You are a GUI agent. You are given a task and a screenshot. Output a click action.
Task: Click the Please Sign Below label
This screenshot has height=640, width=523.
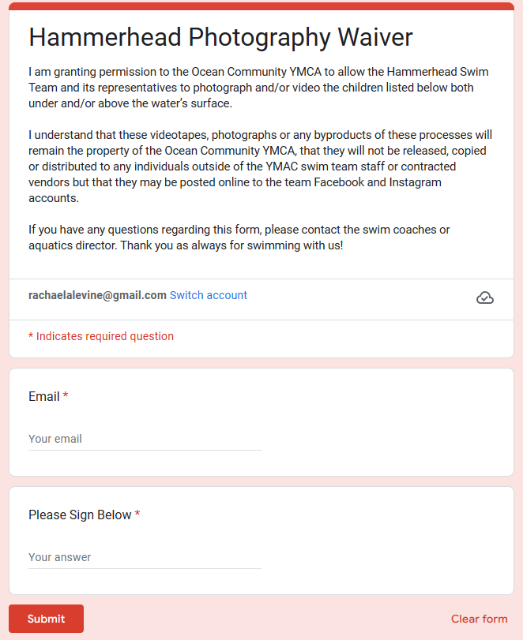(x=80, y=515)
